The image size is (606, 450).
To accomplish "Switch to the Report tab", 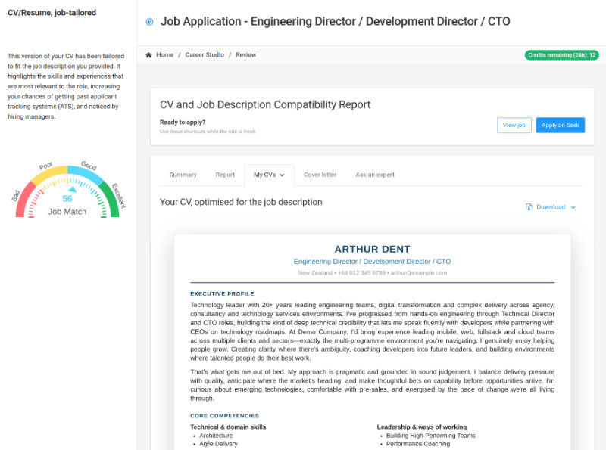I will 225,175.
